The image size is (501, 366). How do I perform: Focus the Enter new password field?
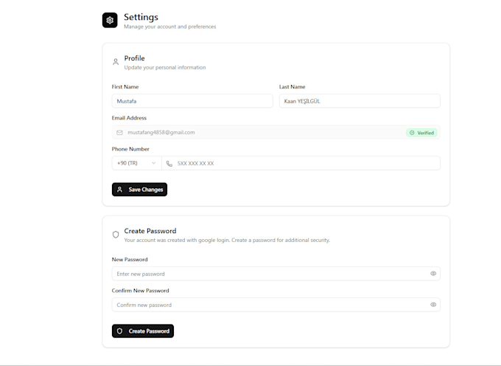[269, 274]
